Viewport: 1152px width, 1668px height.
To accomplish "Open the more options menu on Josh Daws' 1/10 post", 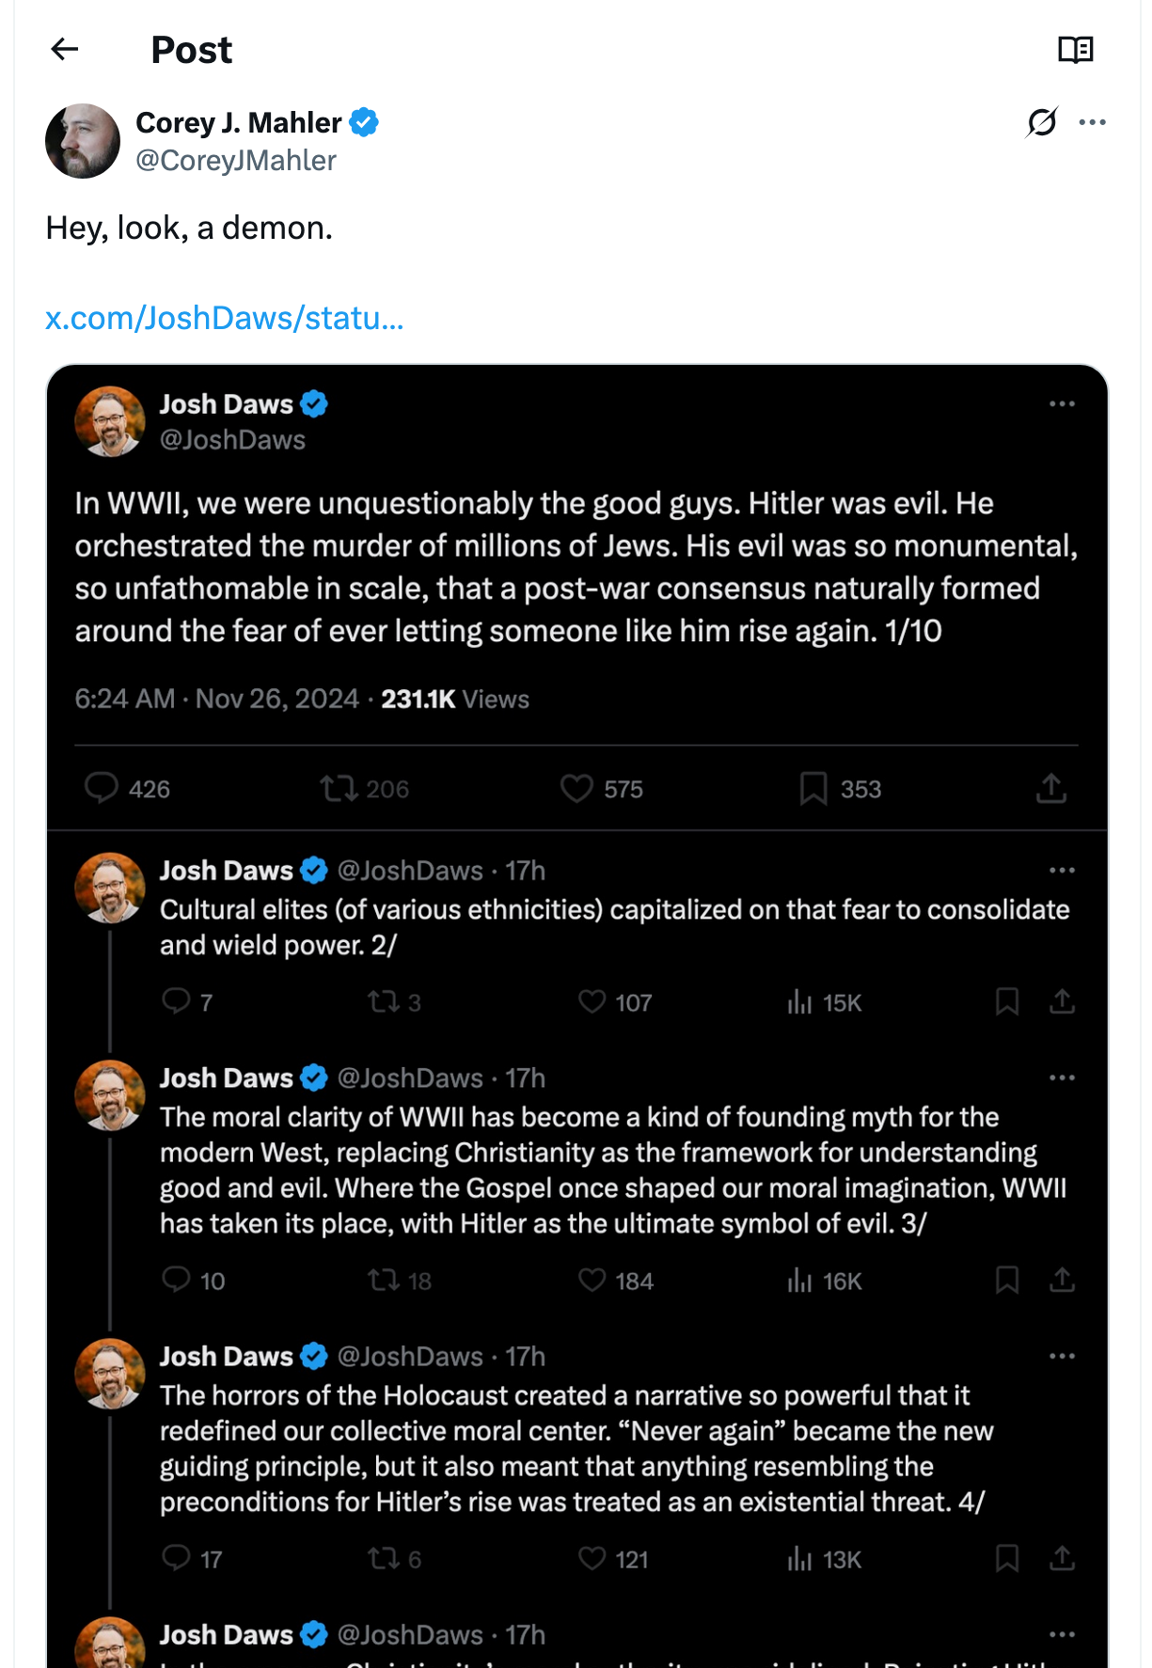I will (x=1062, y=403).
